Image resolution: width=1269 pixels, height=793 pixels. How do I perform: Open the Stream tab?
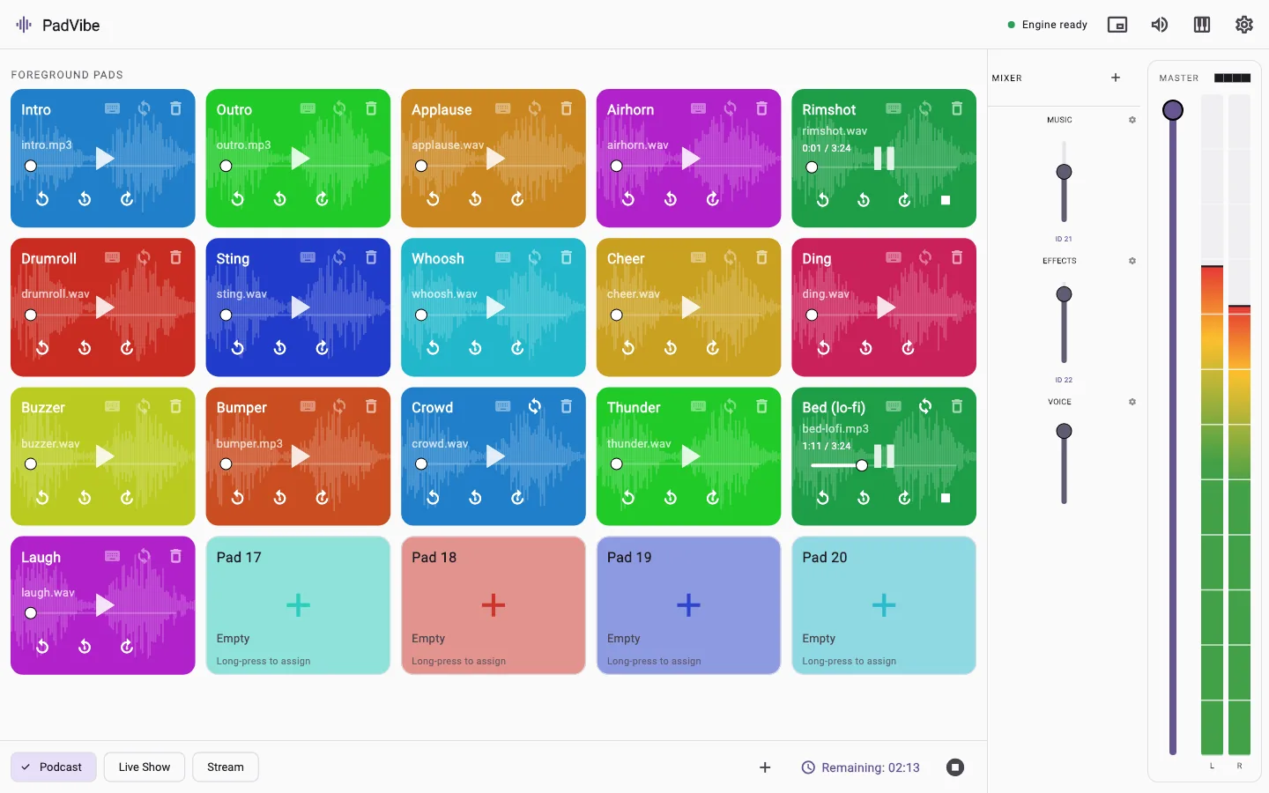[x=226, y=767]
